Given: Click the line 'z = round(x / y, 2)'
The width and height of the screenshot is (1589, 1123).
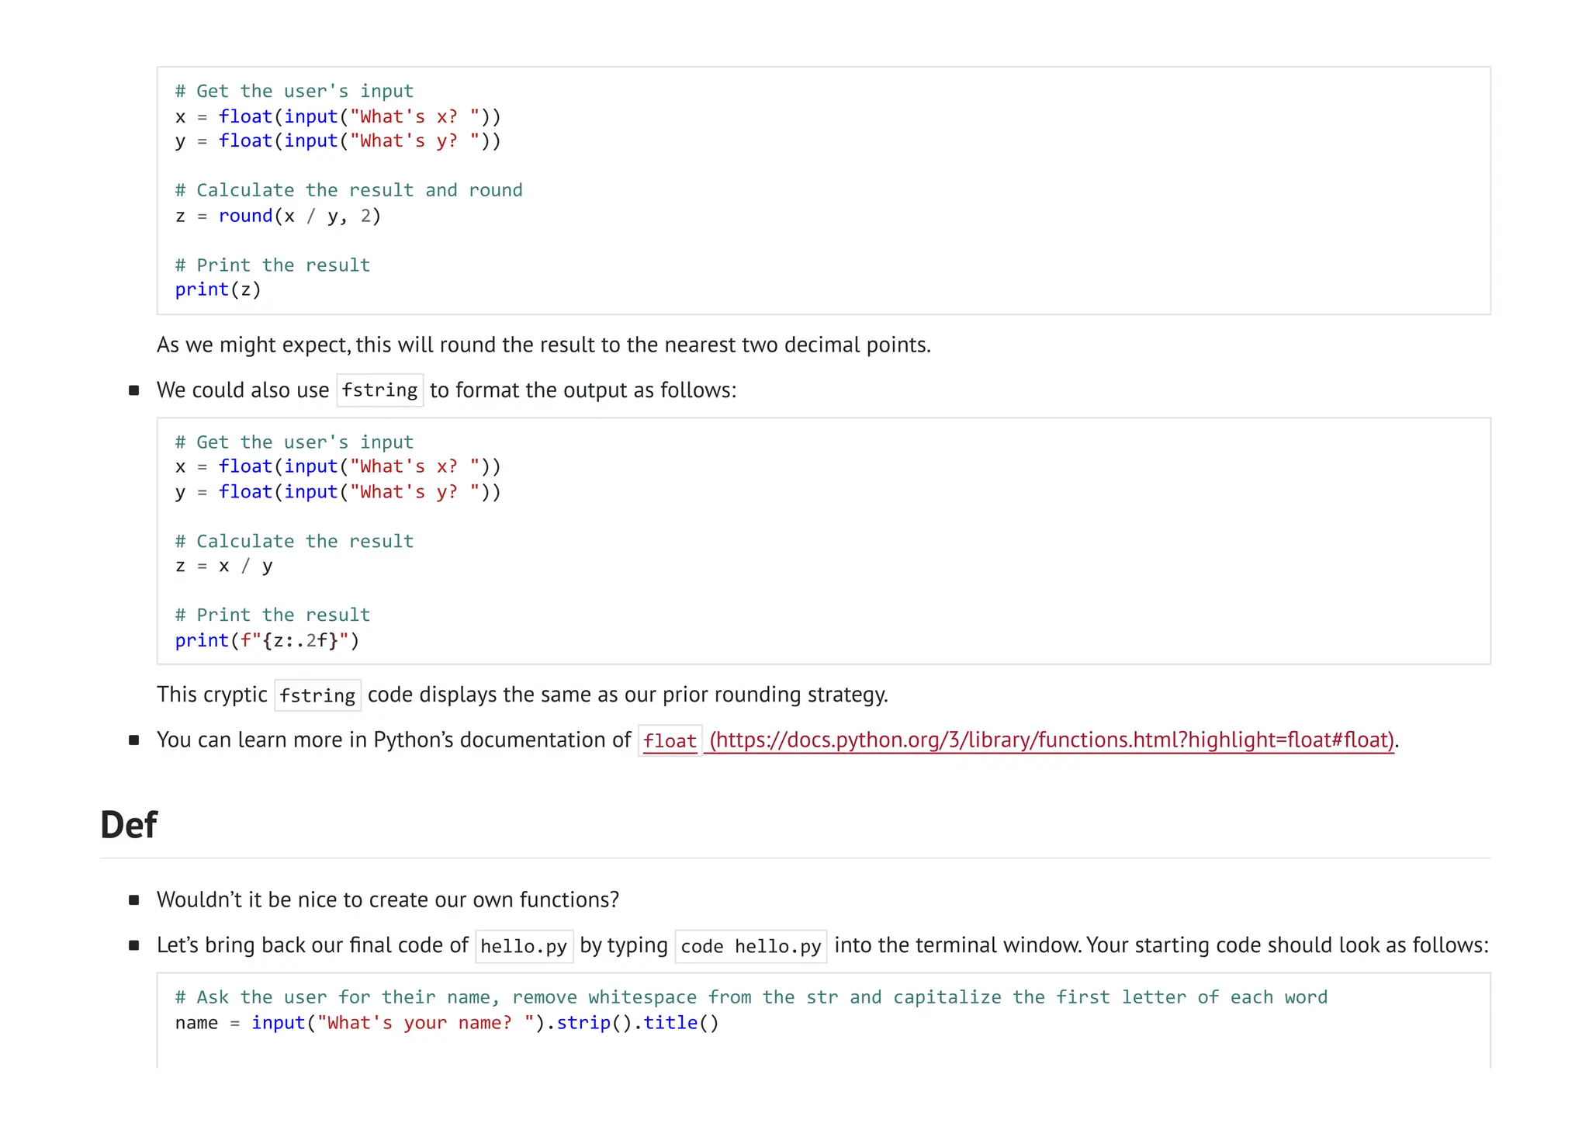Looking at the screenshot, I should coord(278,216).
